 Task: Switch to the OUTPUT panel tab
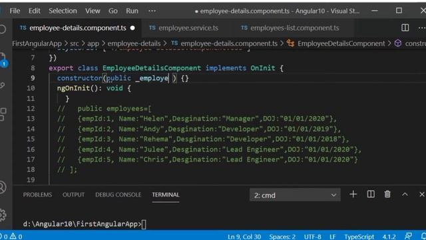pos(73,195)
